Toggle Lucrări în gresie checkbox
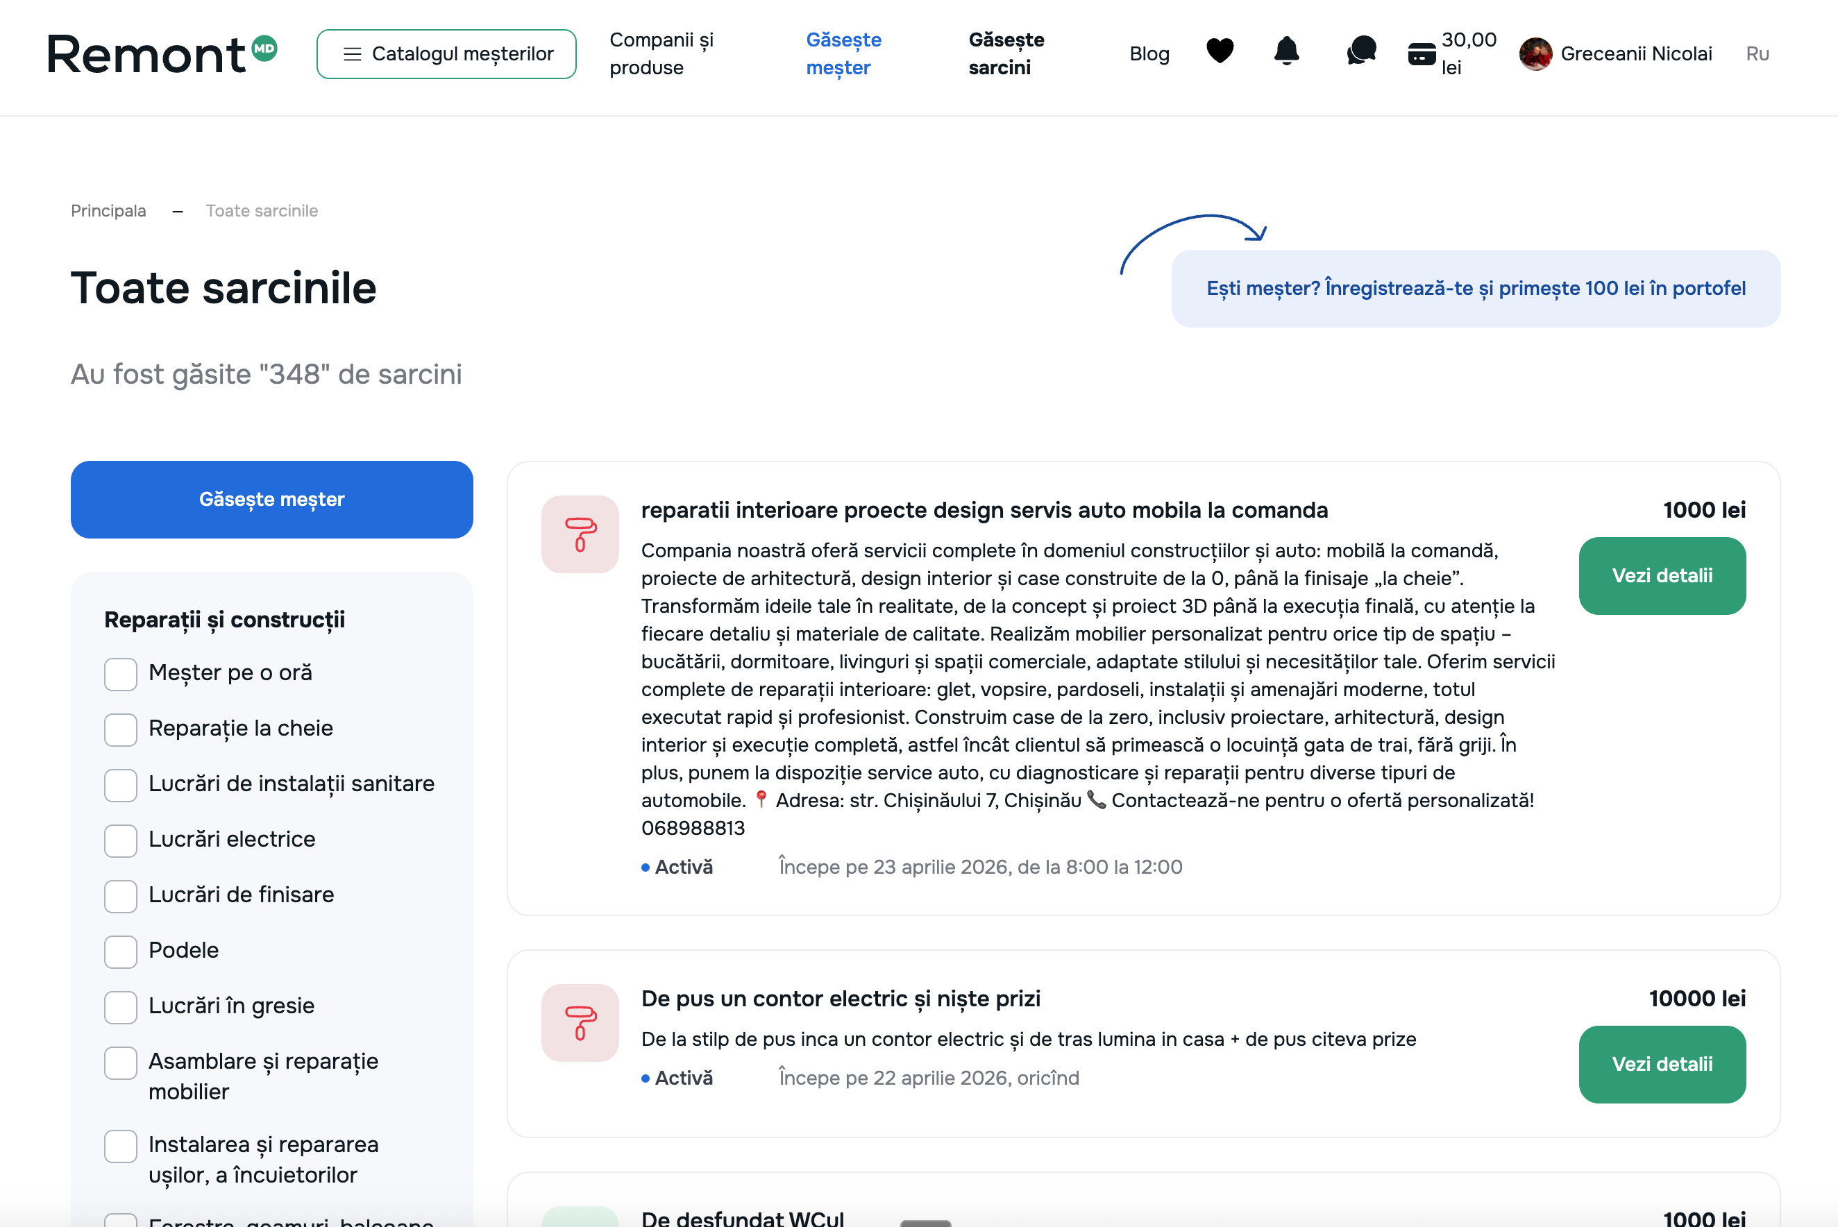1838x1227 pixels. click(x=121, y=1007)
